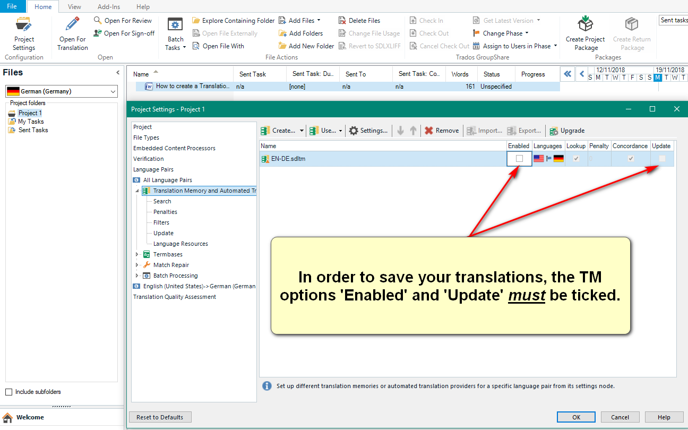Viewport: 688px width, 430px height.
Task: Open the Create dropdown arrow
Action: tap(302, 131)
